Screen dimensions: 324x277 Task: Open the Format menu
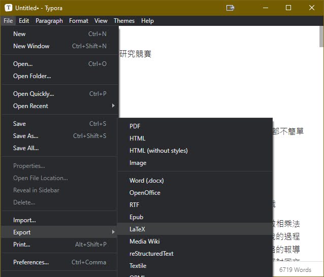(x=79, y=21)
